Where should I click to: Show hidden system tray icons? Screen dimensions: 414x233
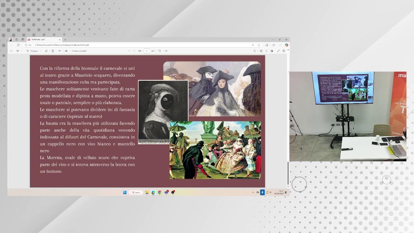click(x=253, y=192)
